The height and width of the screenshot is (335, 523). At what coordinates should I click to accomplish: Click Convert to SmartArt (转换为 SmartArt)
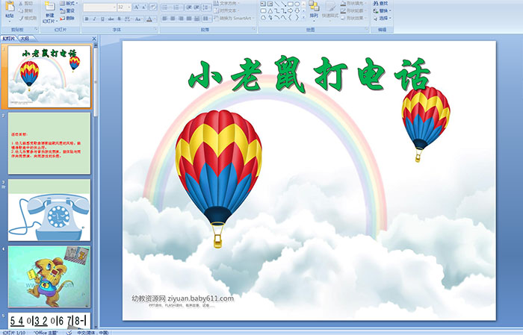234,18
